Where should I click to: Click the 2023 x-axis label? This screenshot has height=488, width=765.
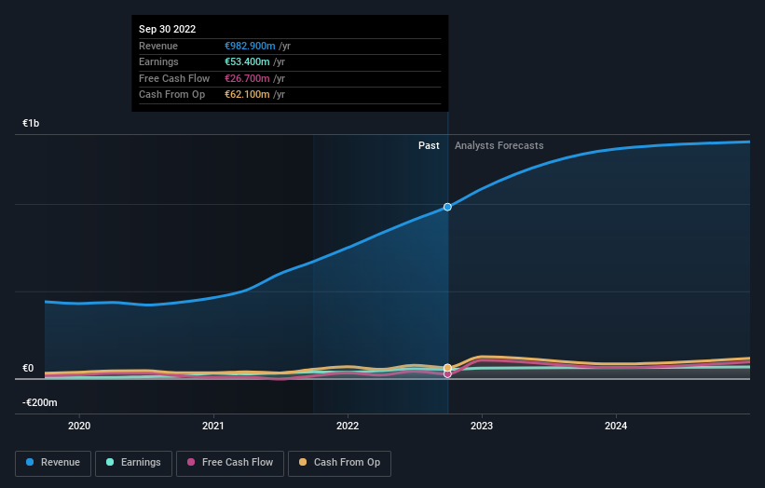(482, 426)
